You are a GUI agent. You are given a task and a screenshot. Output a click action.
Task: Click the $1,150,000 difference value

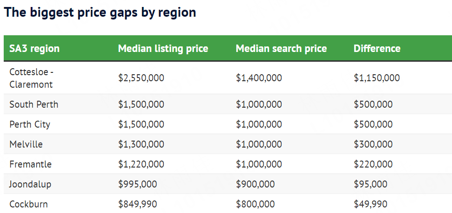point(377,78)
